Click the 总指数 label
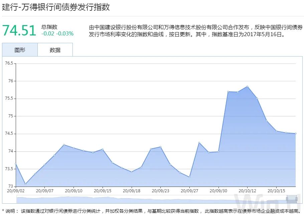 click(x=49, y=27)
